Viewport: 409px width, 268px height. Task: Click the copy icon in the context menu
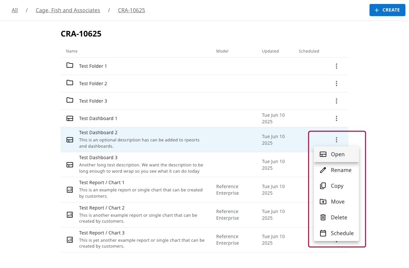[x=323, y=186]
